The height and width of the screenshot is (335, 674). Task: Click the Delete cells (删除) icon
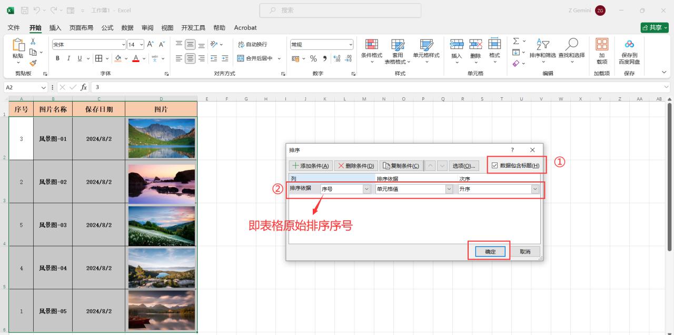(475, 44)
